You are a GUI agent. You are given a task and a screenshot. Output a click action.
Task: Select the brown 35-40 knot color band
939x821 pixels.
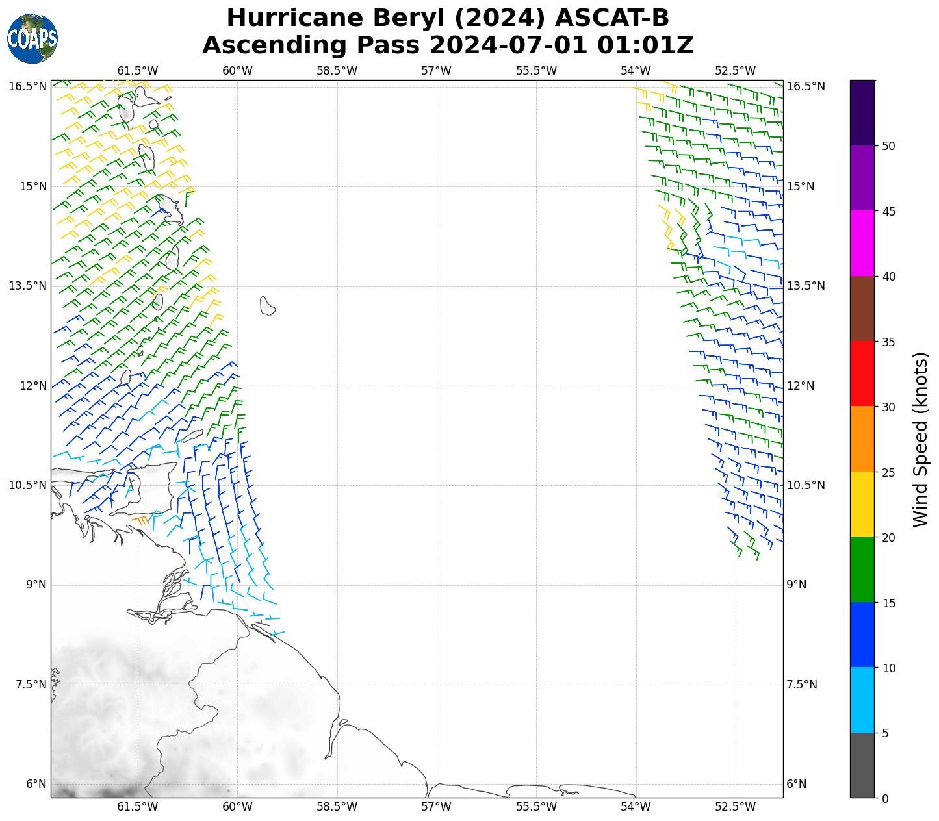(x=862, y=309)
